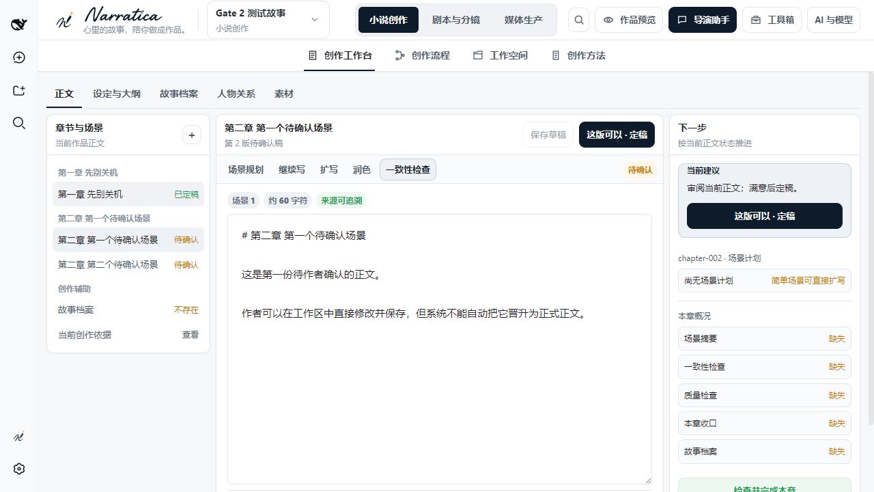Switch to the 人物关系 sub-tab

(236, 94)
